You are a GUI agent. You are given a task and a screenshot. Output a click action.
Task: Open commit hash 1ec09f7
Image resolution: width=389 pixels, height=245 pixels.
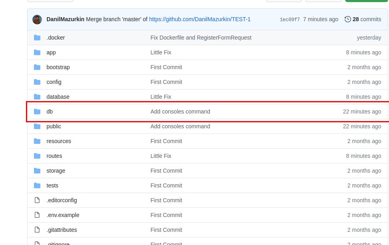coord(290,20)
